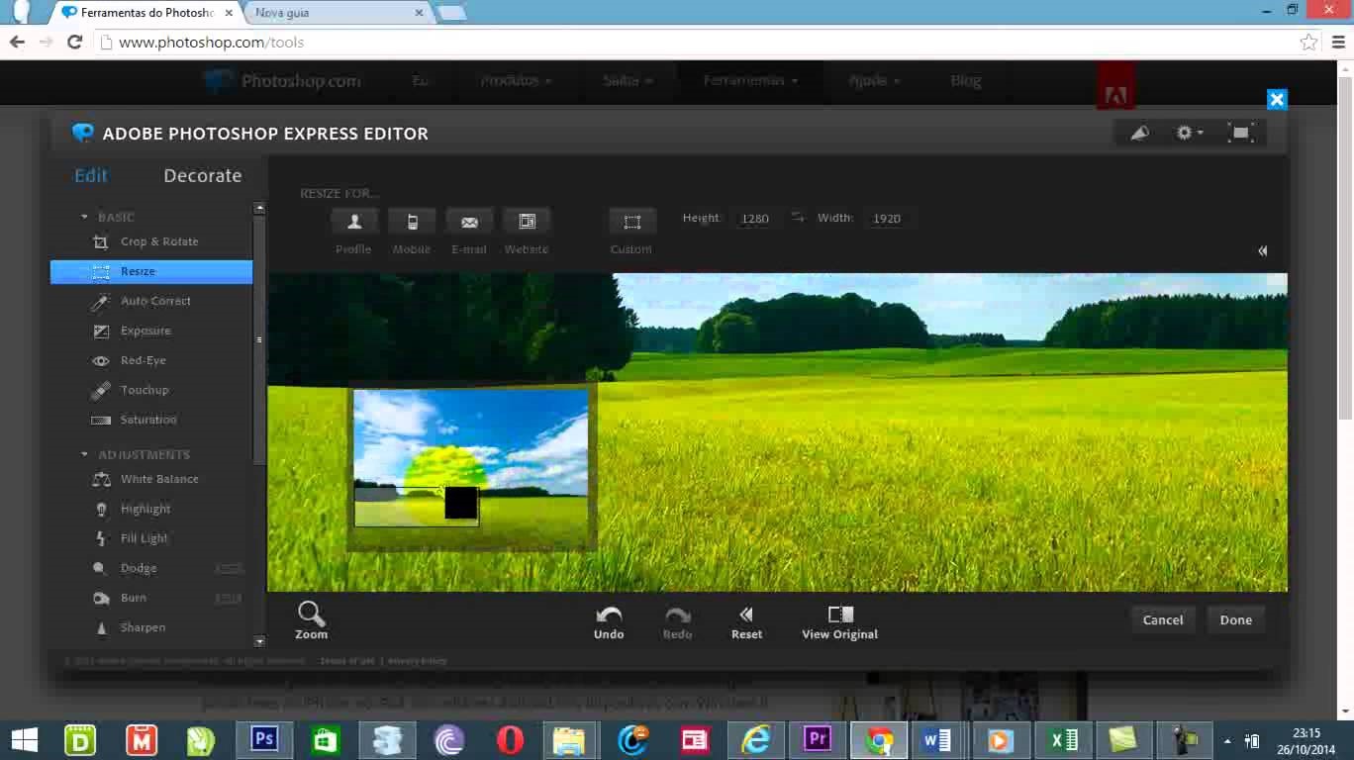Collapse the BASIC section

coord(84,217)
